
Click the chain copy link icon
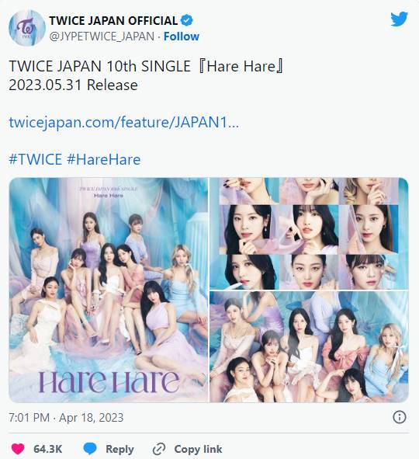pos(159,449)
